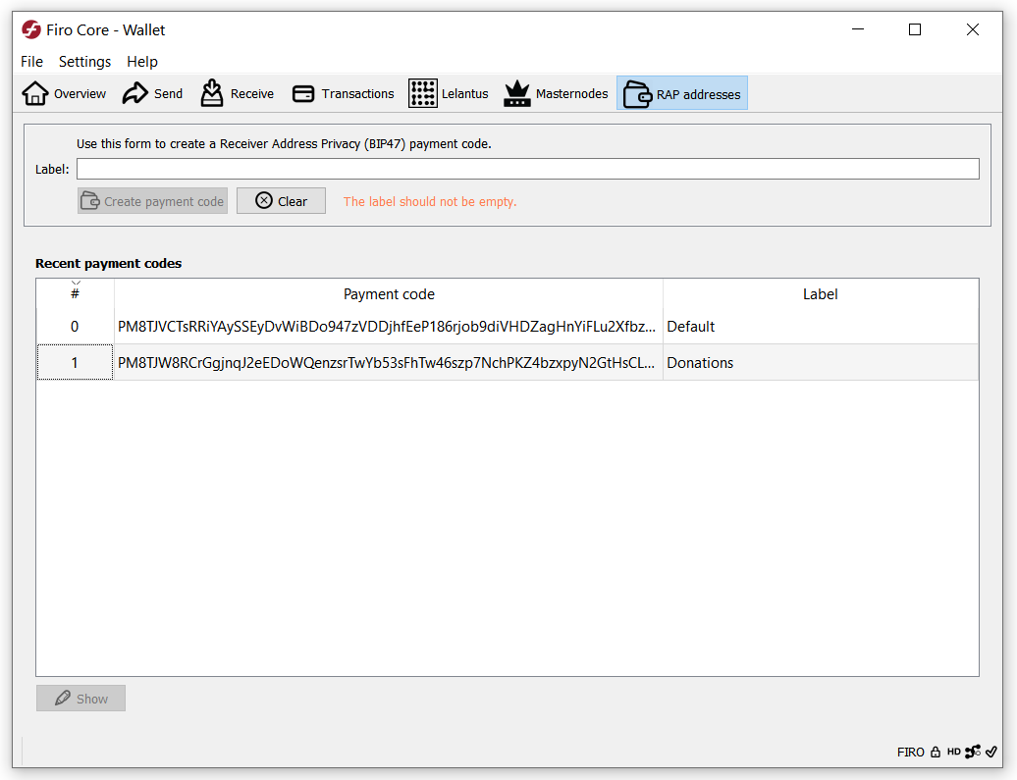The image size is (1017, 780).
Task: Click the sync checkmark status icon
Action: tap(991, 752)
